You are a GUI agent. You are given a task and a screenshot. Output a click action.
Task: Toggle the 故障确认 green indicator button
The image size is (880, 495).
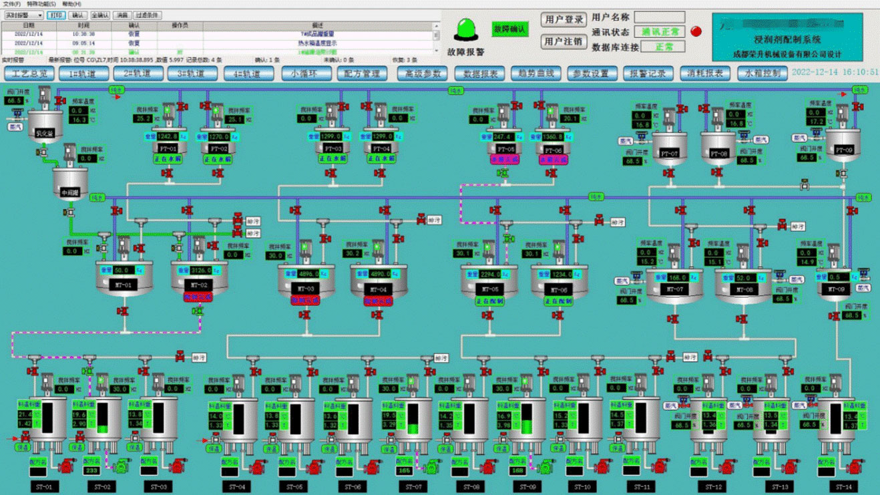tap(509, 29)
